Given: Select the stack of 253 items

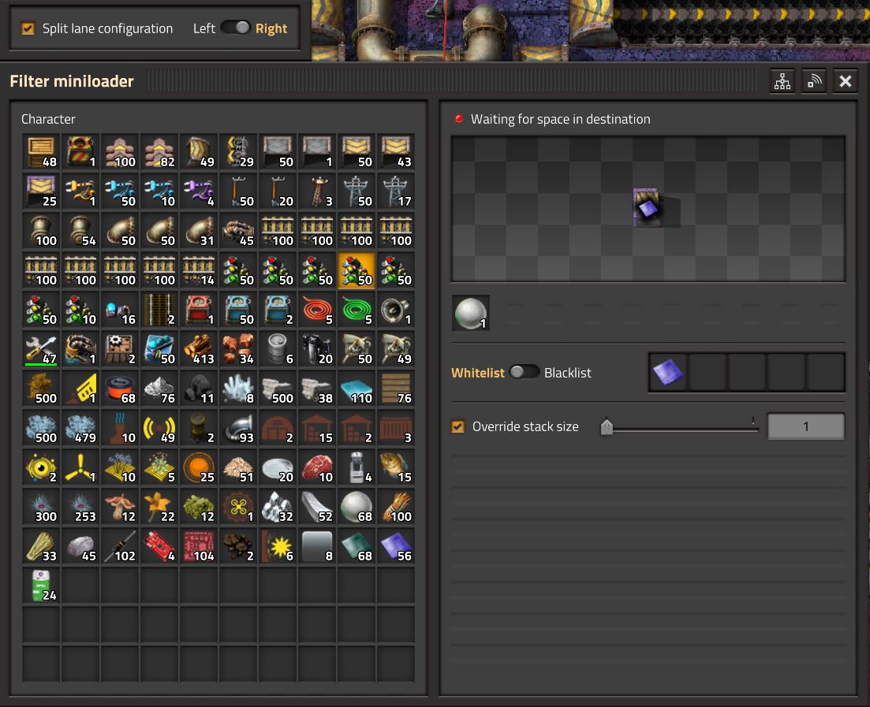Looking at the screenshot, I should click(x=80, y=506).
